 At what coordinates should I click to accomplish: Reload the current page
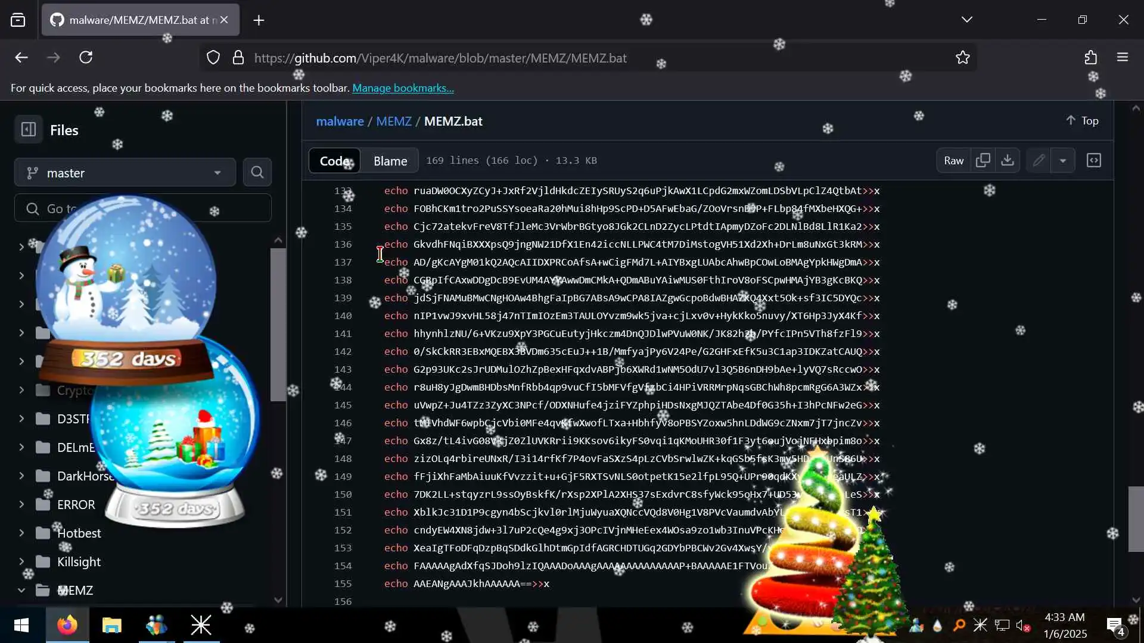click(x=86, y=58)
